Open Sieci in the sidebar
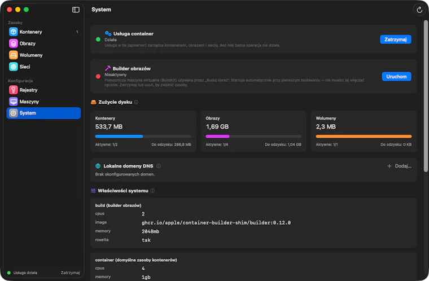The height and width of the screenshot is (281, 429). coord(43,67)
